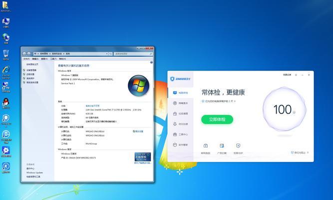Click the magnifier icon in the System search box

151,54
